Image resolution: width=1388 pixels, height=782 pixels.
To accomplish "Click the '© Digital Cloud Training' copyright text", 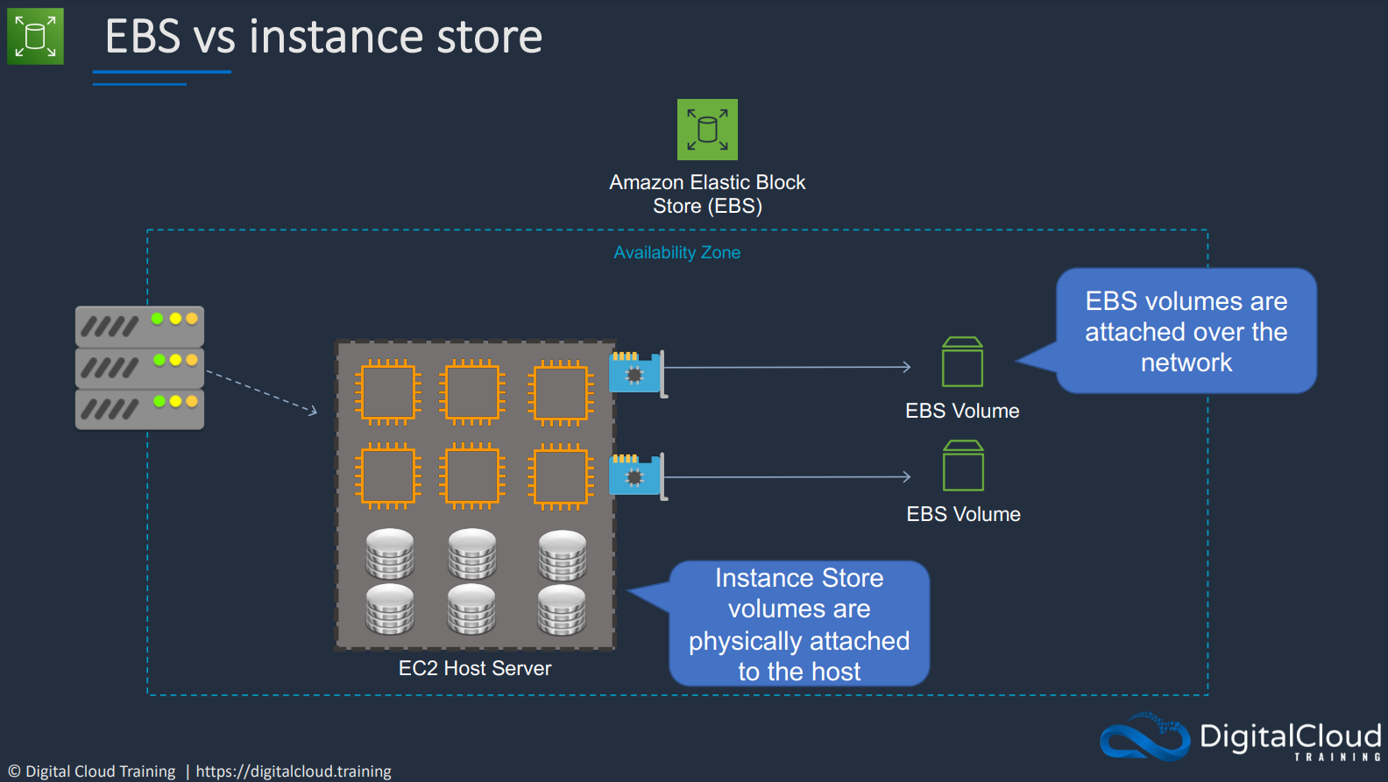I will click(92, 771).
